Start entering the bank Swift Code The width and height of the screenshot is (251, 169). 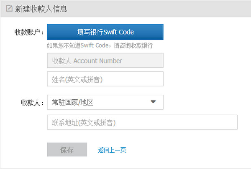(x=105, y=32)
